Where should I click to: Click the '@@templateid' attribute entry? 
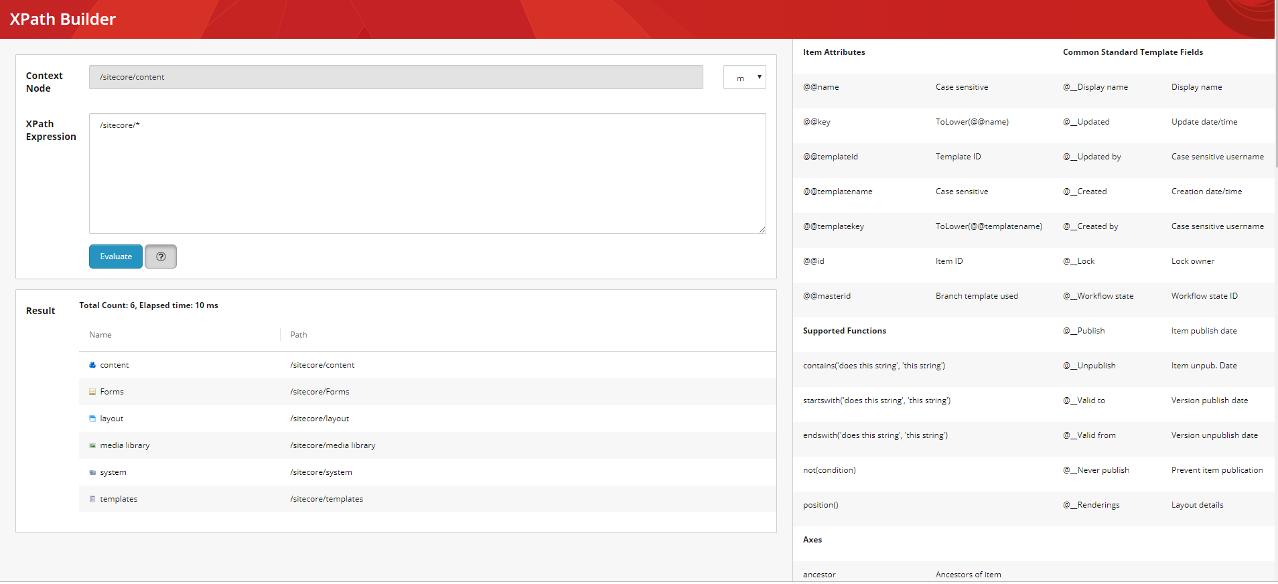pos(831,157)
